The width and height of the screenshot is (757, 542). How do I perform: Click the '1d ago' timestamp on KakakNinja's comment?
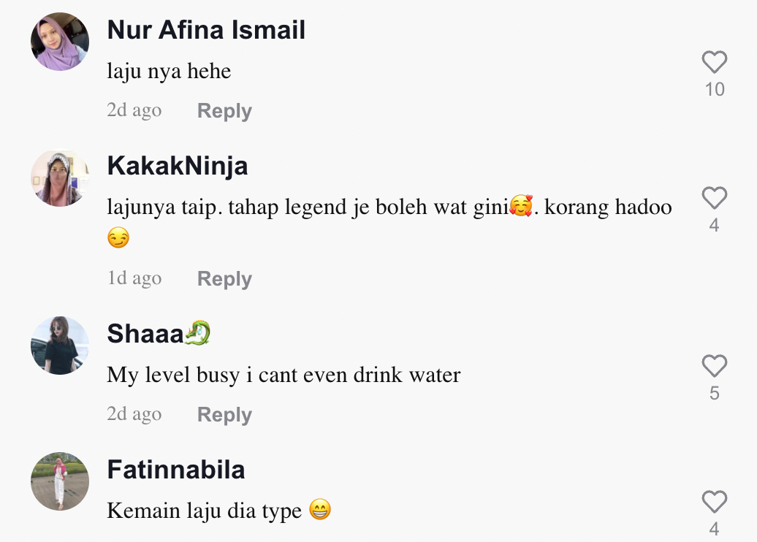(x=134, y=278)
